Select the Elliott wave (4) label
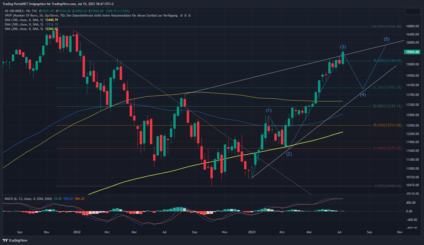The height and width of the screenshot is (245, 424). (x=363, y=95)
